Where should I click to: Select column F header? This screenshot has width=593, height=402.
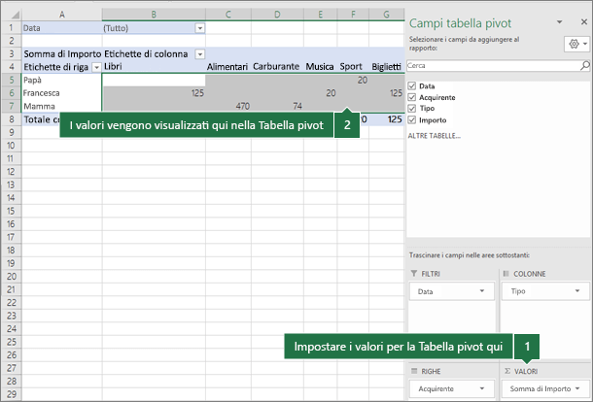(353, 15)
